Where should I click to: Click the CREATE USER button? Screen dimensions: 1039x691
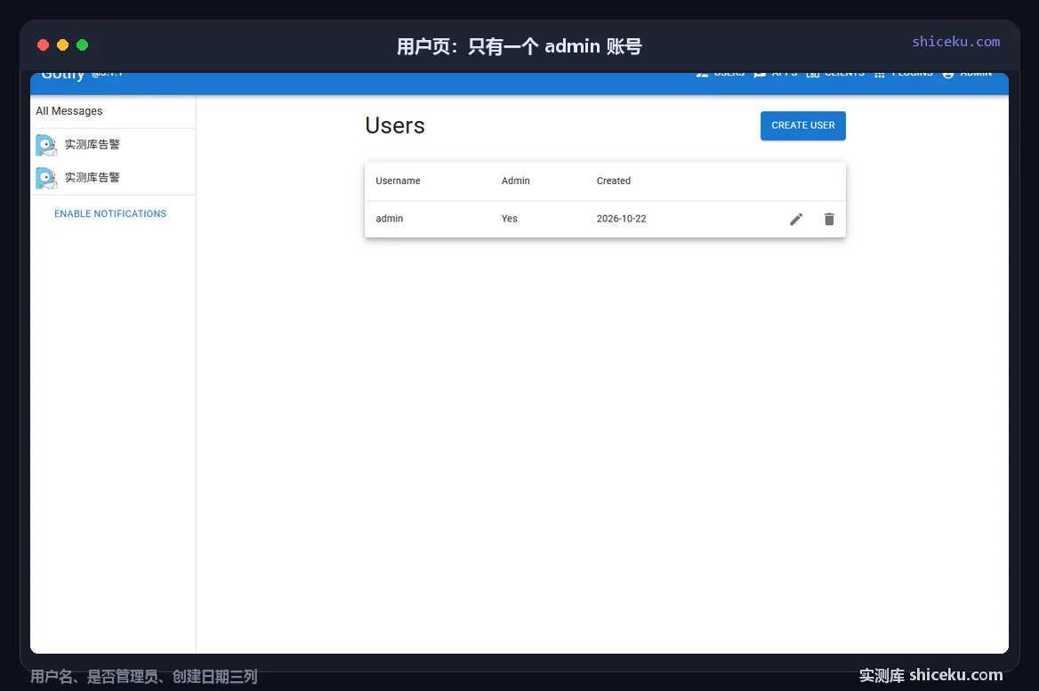point(802,126)
